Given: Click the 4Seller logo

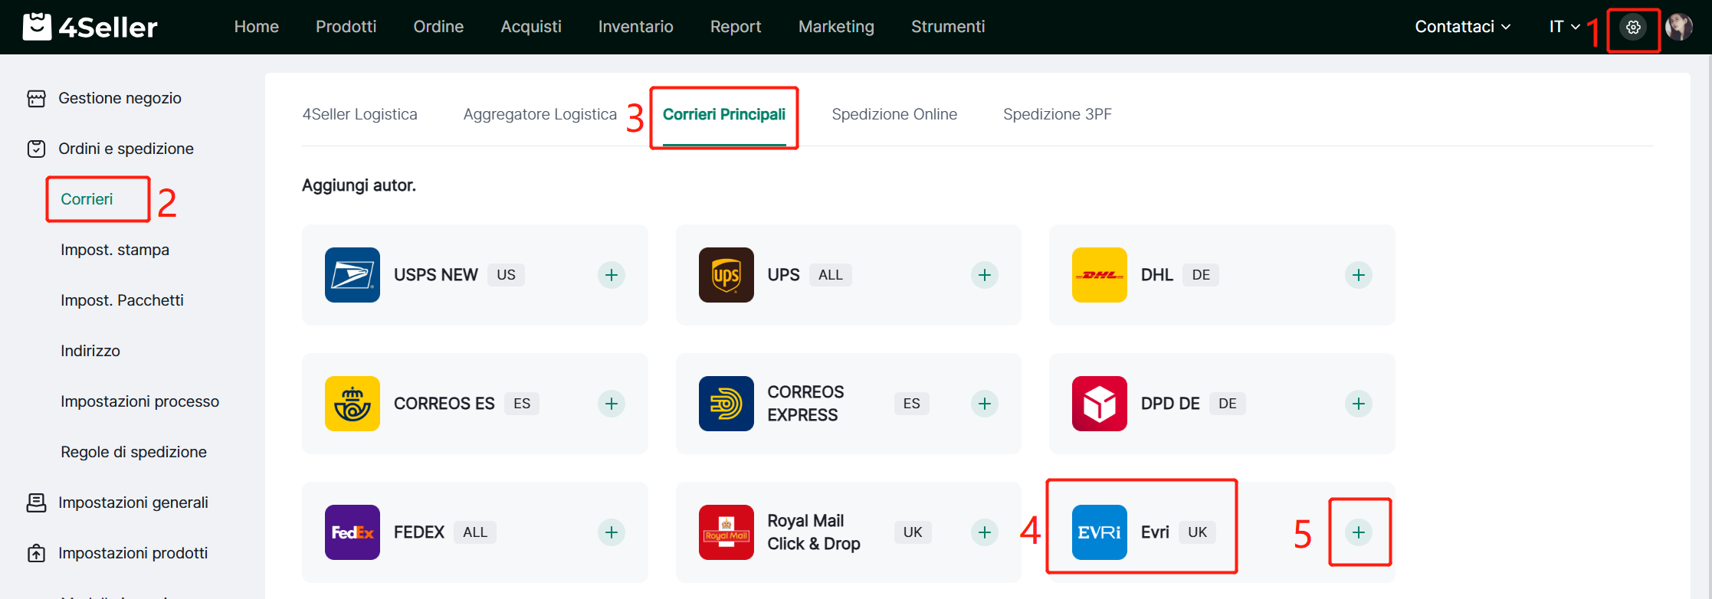Looking at the screenshot, I should click(90, 27).
